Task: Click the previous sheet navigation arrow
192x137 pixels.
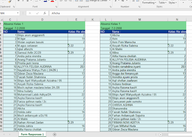Action: [4, 134]
